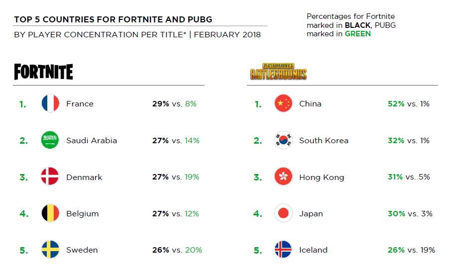Image resolution: width=451 pixels, height=273 pixels.
Task: Click the 29% Fortnite value for France
Action: coord(160,104)
